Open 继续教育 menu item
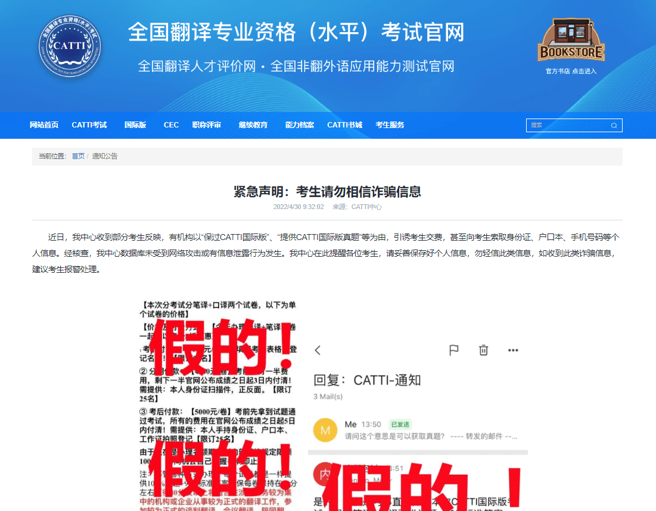 (x=253, y=125)
